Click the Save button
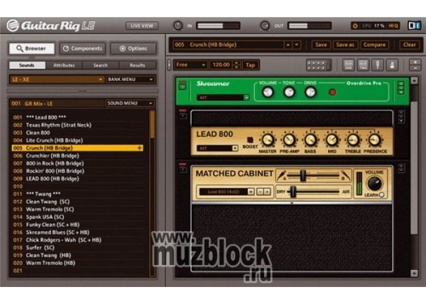 click(321, 45)
